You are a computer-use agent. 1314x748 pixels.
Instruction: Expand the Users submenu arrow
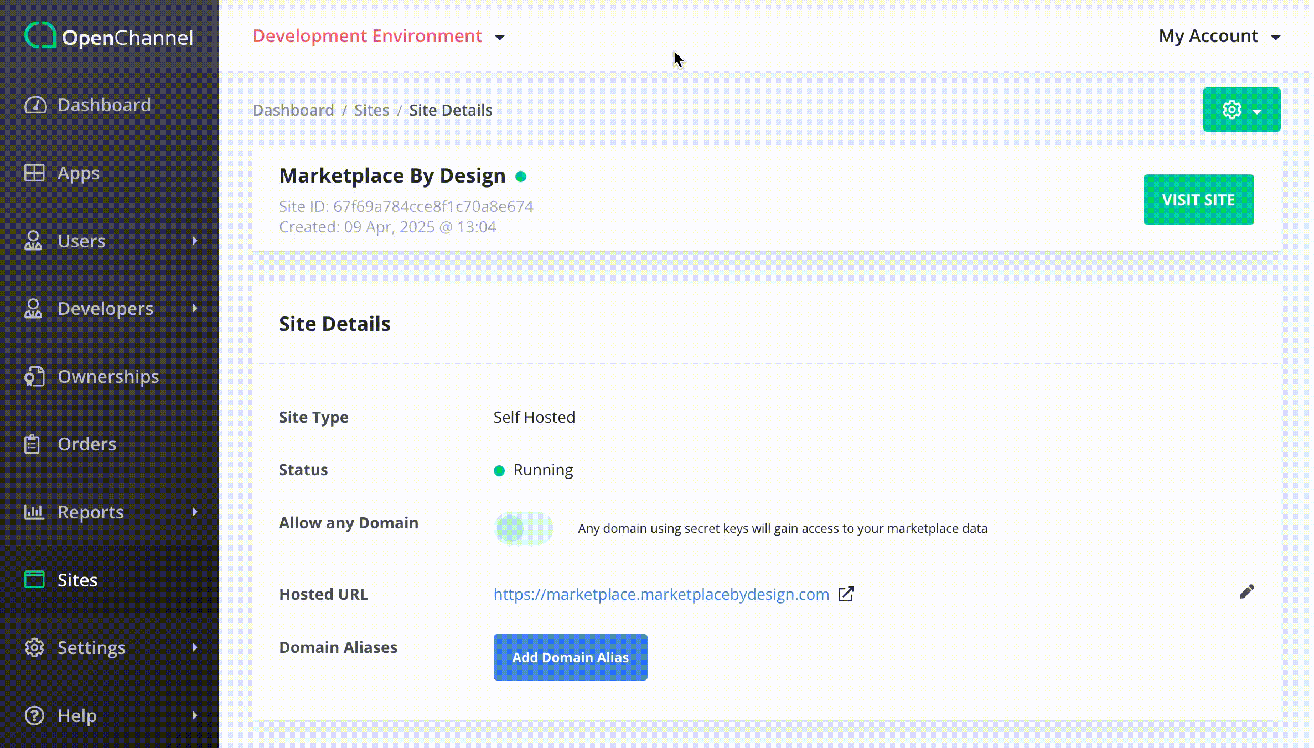point(195,241)
